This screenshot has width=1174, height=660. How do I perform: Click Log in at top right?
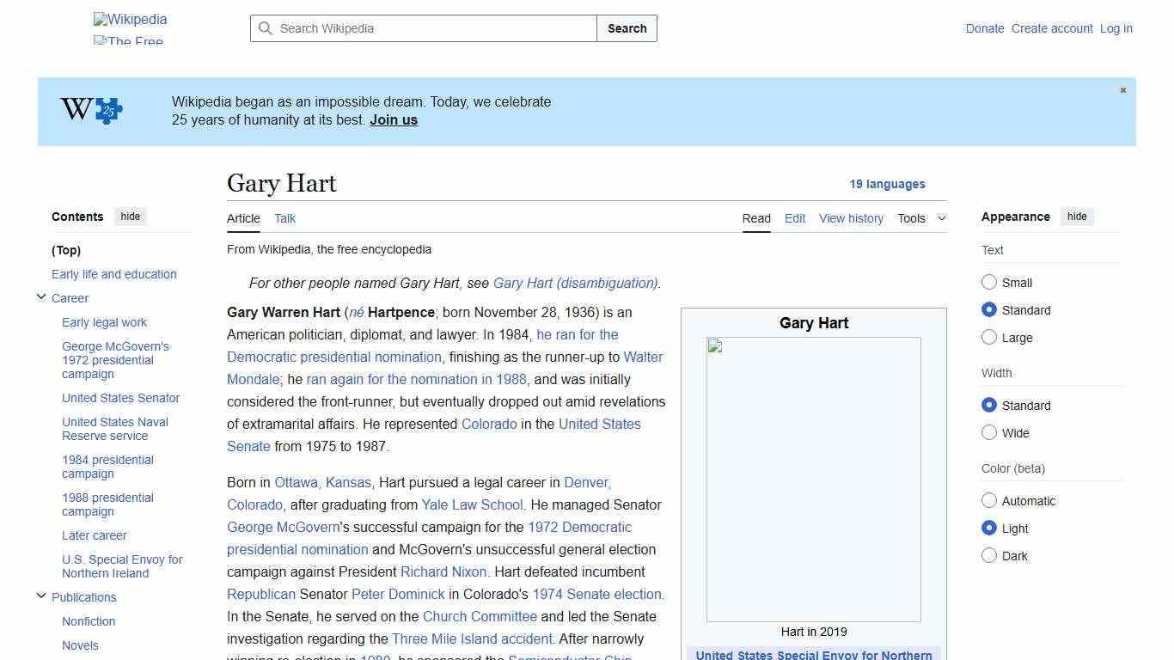point(1116,28)
